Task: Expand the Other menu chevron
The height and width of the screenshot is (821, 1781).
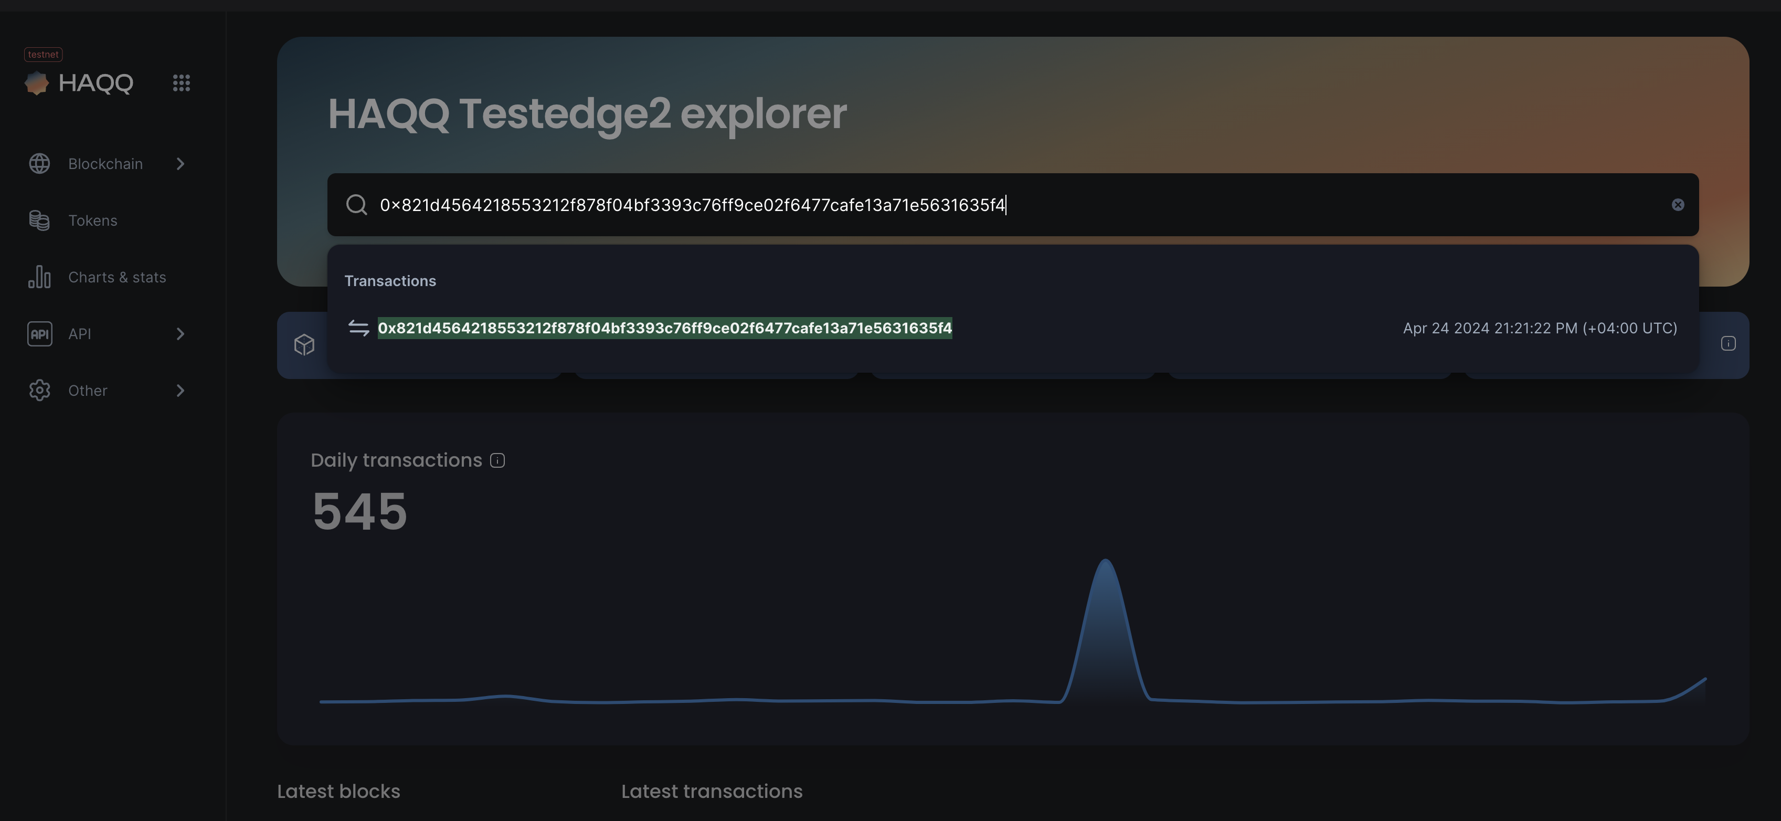Action: tap(181, 391)
